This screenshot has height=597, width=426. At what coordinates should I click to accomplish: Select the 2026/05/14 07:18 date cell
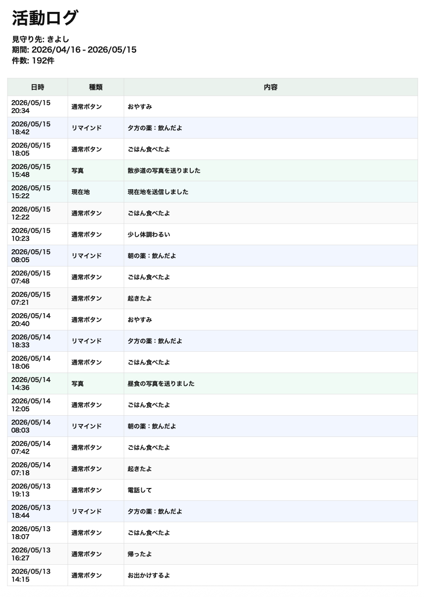[x=38, y=469]
